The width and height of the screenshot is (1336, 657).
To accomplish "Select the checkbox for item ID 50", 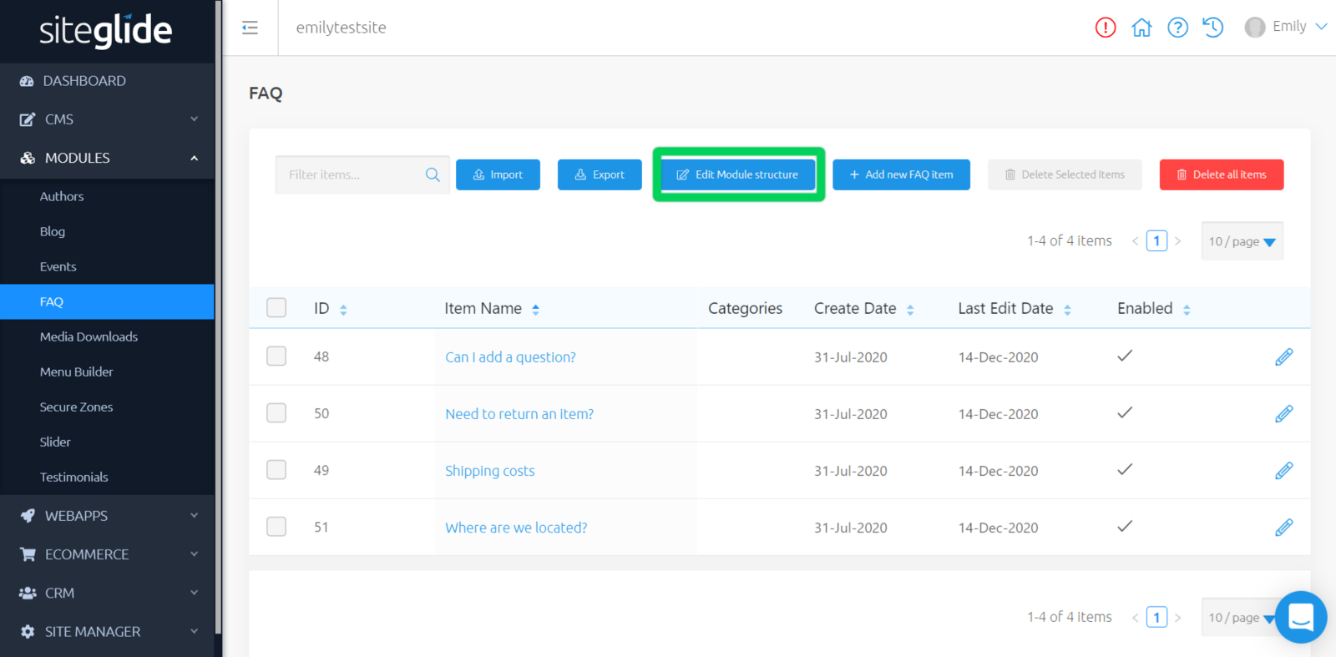I will coord(276,413).
